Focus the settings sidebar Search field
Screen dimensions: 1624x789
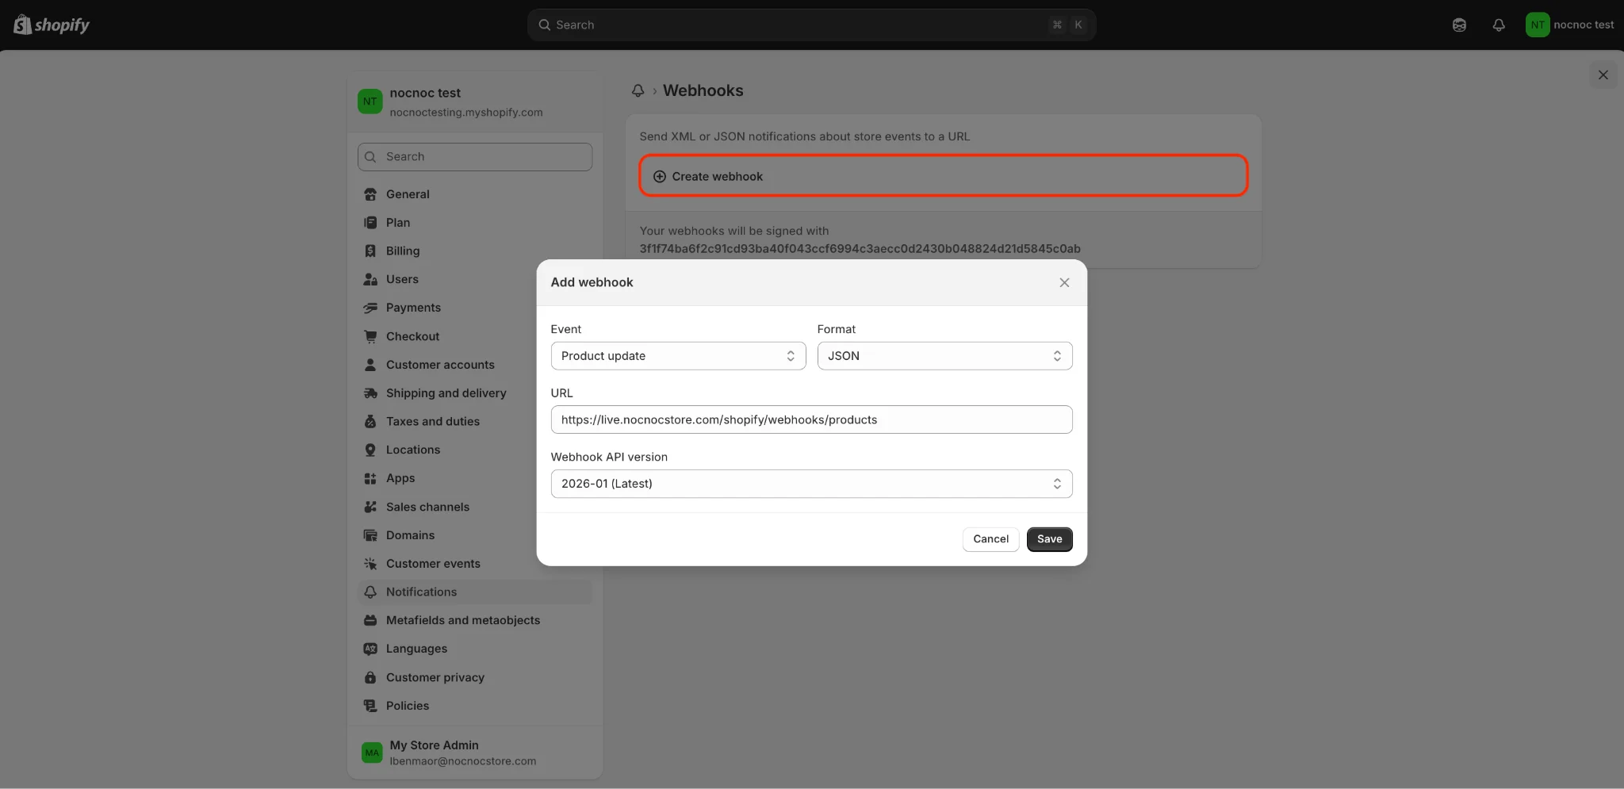[475, 157]
